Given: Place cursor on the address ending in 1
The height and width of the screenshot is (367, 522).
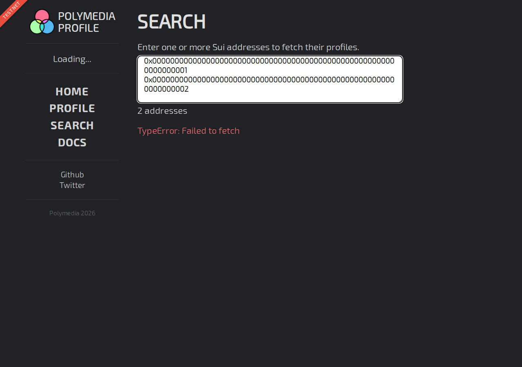Looking at the screenshot, I should point(269,66).
